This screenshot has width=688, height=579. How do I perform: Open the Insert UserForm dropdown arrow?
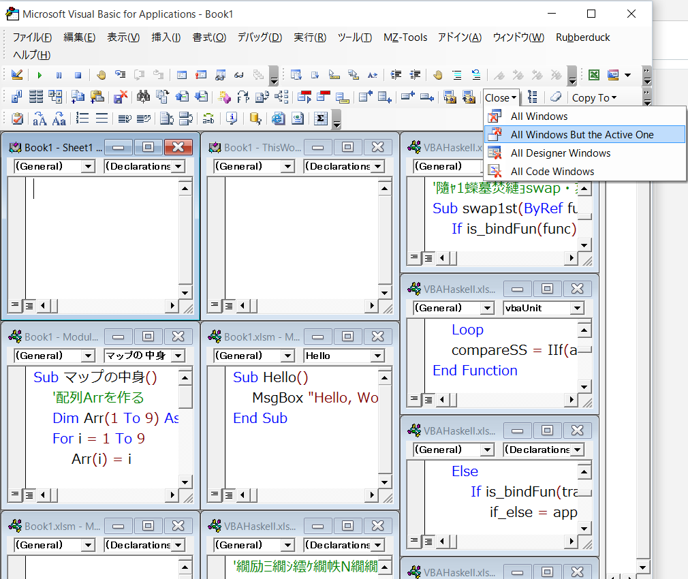pyautogui.click(x=628, y=75)
